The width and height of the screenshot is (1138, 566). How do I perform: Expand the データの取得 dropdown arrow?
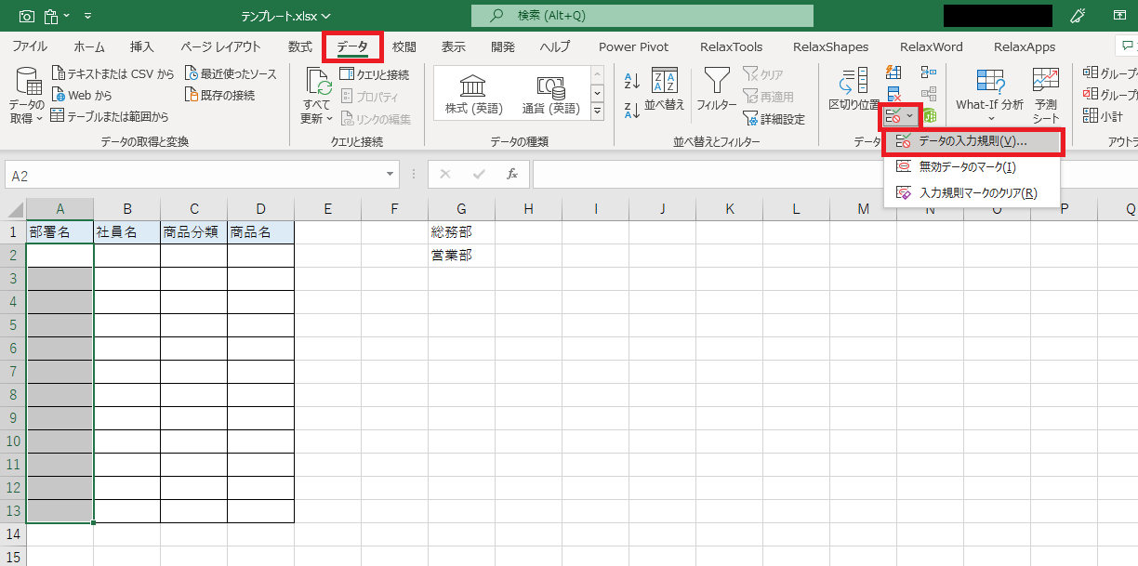[x=39, y=119]
